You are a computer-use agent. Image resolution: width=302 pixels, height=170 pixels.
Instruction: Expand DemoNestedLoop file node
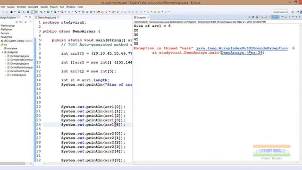(5, 68)
